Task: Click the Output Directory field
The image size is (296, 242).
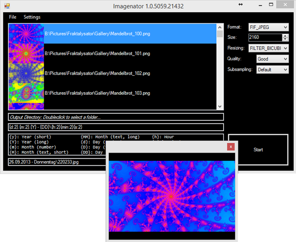Action: [x=116, y=118]
